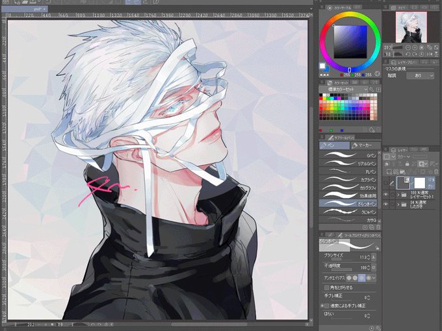This screenshot has height=331, width=442.
Task: Click the tool property lock icon
Action: (377, 248)
